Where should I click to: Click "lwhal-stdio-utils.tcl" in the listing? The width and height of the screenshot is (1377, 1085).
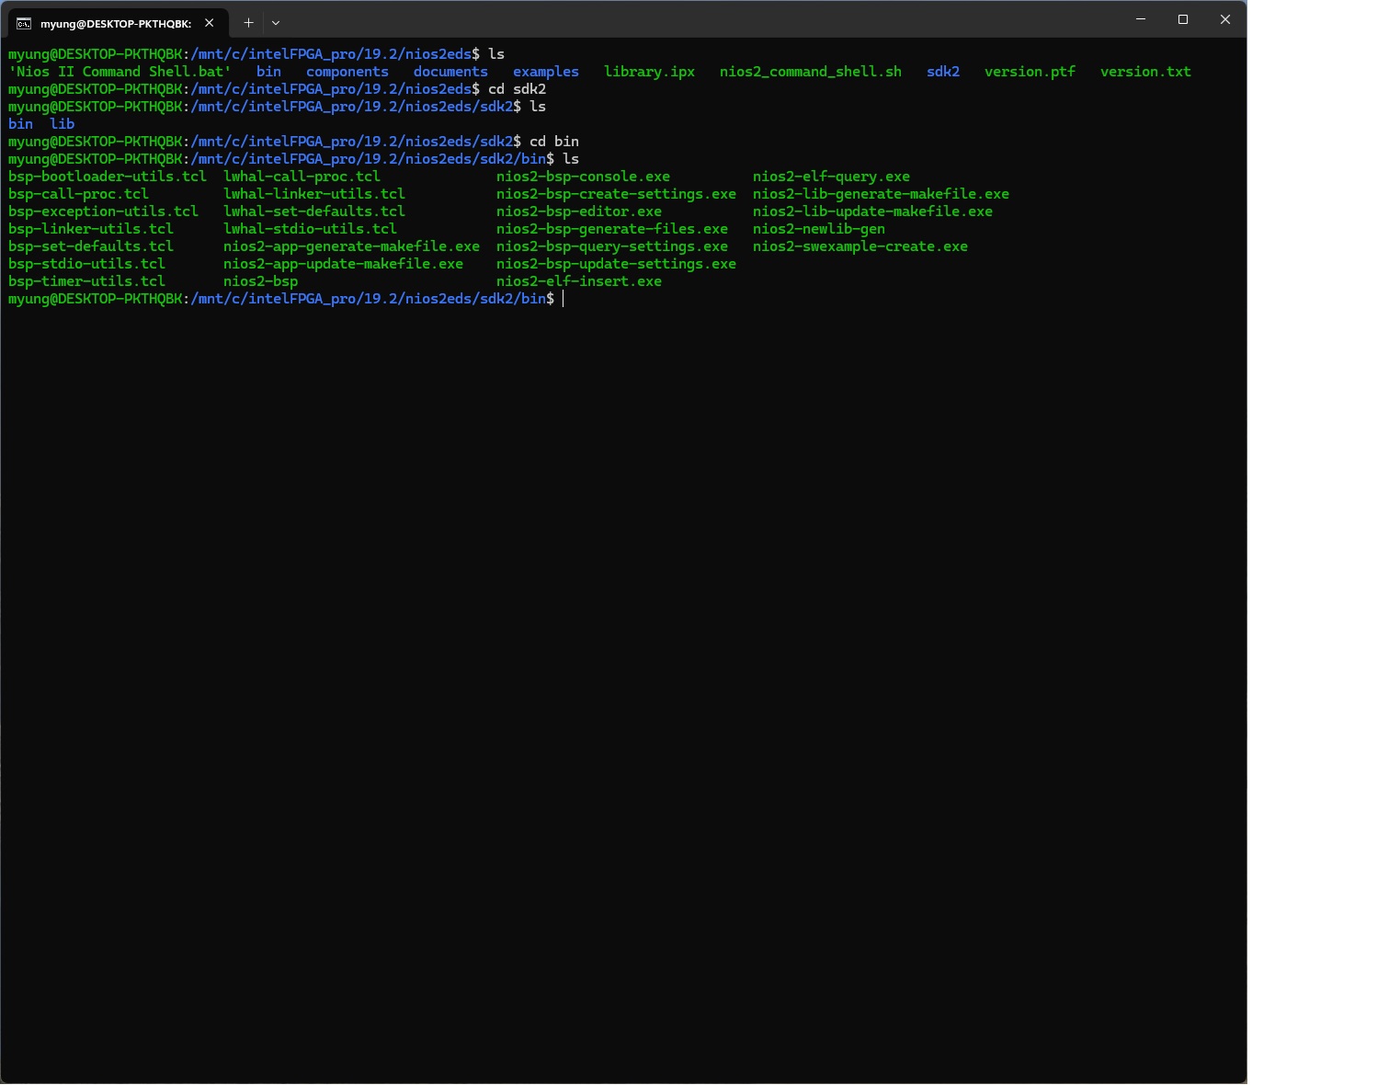pyautogui.click(x=310, y=229)
